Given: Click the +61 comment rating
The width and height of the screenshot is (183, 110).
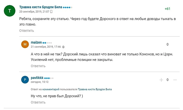Looking at the screenshot, I should click(167, 9).
